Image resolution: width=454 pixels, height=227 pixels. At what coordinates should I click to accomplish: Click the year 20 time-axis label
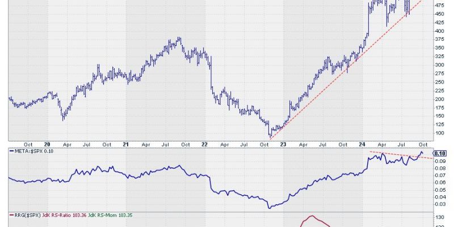48,145
